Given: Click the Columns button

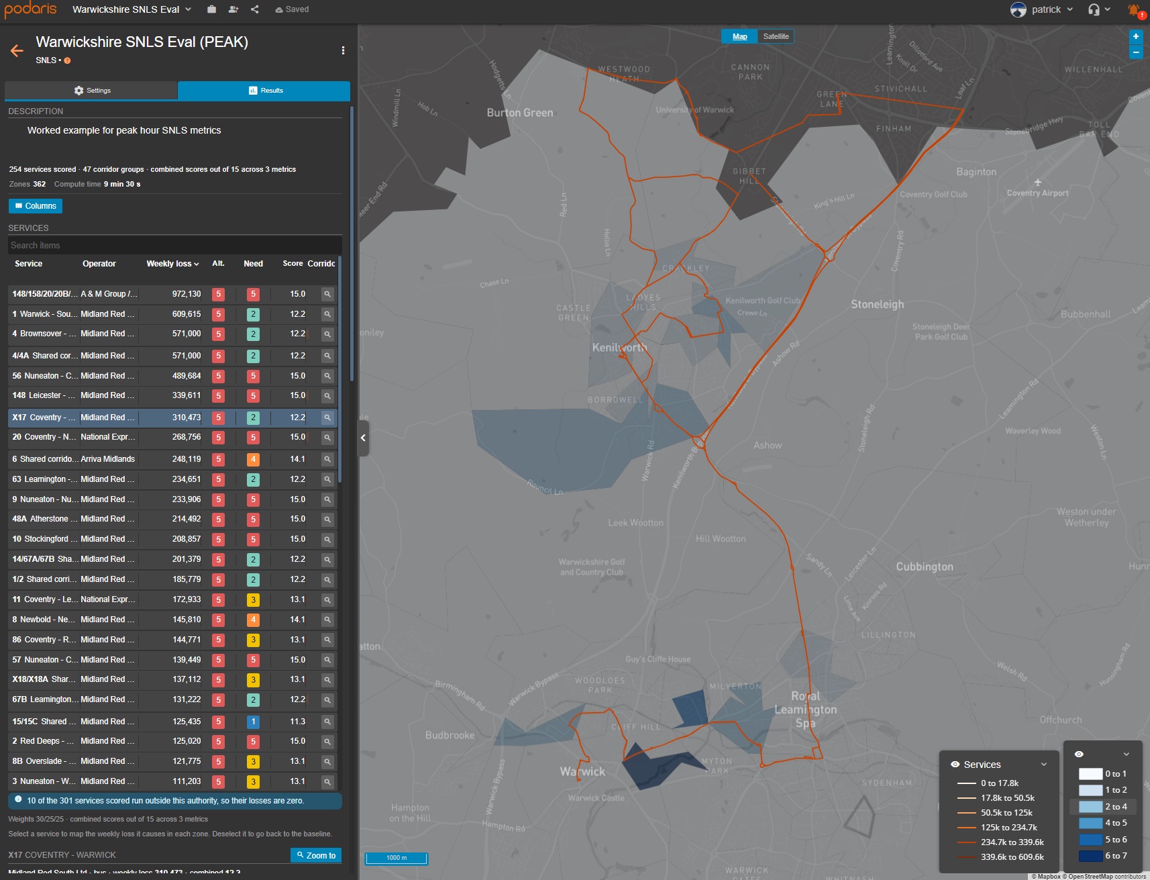Looking at the screenshot, I should pyautogui.click(x=36, y=206).
